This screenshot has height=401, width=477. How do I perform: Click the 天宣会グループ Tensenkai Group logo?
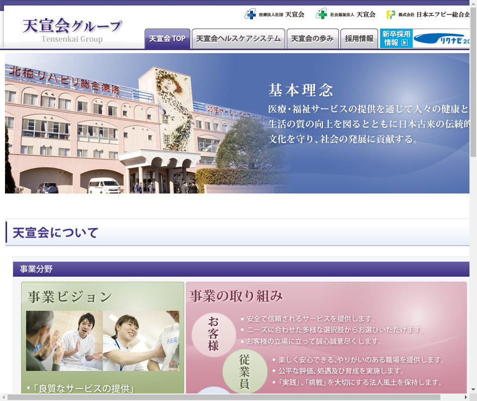coord(72,31)
